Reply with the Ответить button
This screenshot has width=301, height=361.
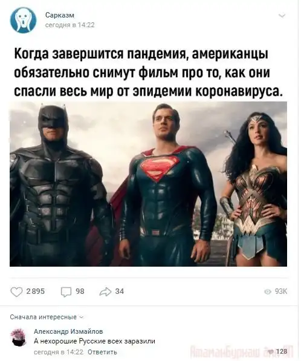[102, 352]
